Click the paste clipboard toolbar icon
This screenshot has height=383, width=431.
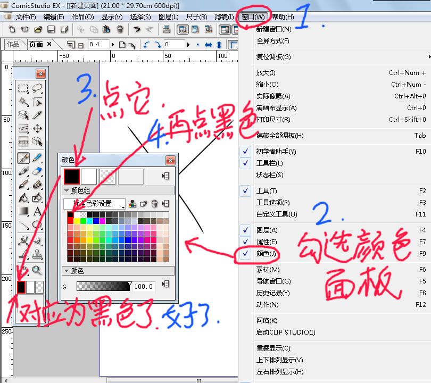pyautogui.click(x=106, y=29)
